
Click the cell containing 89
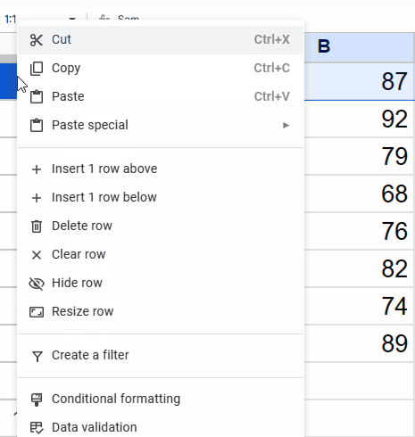click(x=360, y=343)
